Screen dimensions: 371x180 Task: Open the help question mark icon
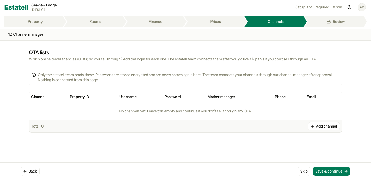(349, 7)
